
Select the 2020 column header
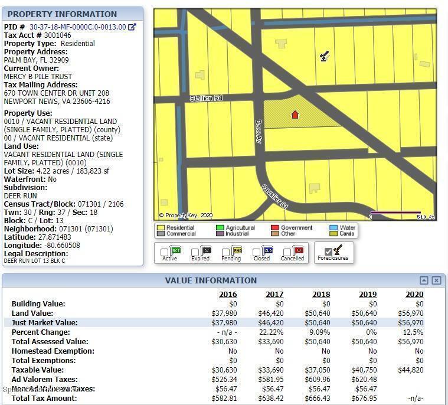(414, 295)
